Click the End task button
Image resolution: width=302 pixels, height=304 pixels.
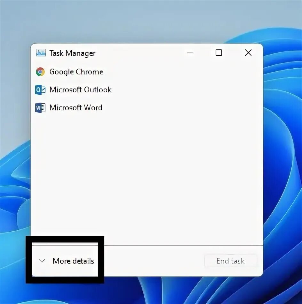tap(230, 261)
